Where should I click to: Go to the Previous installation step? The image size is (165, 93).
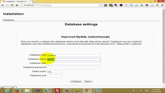point(76,81)
